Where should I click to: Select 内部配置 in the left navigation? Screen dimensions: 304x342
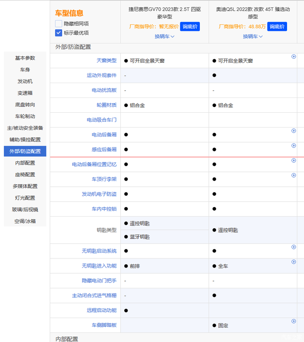(25, 163)
